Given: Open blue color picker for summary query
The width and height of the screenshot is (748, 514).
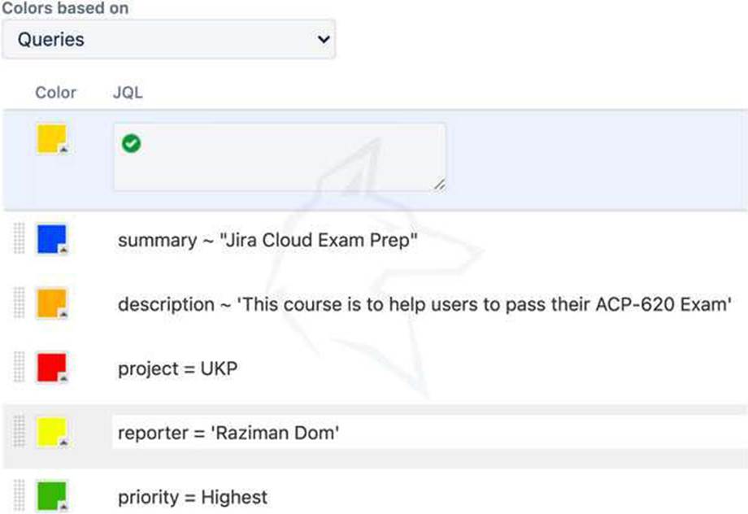Looking at the screenshot, I should pyautogui.click(x=52, y=239).
